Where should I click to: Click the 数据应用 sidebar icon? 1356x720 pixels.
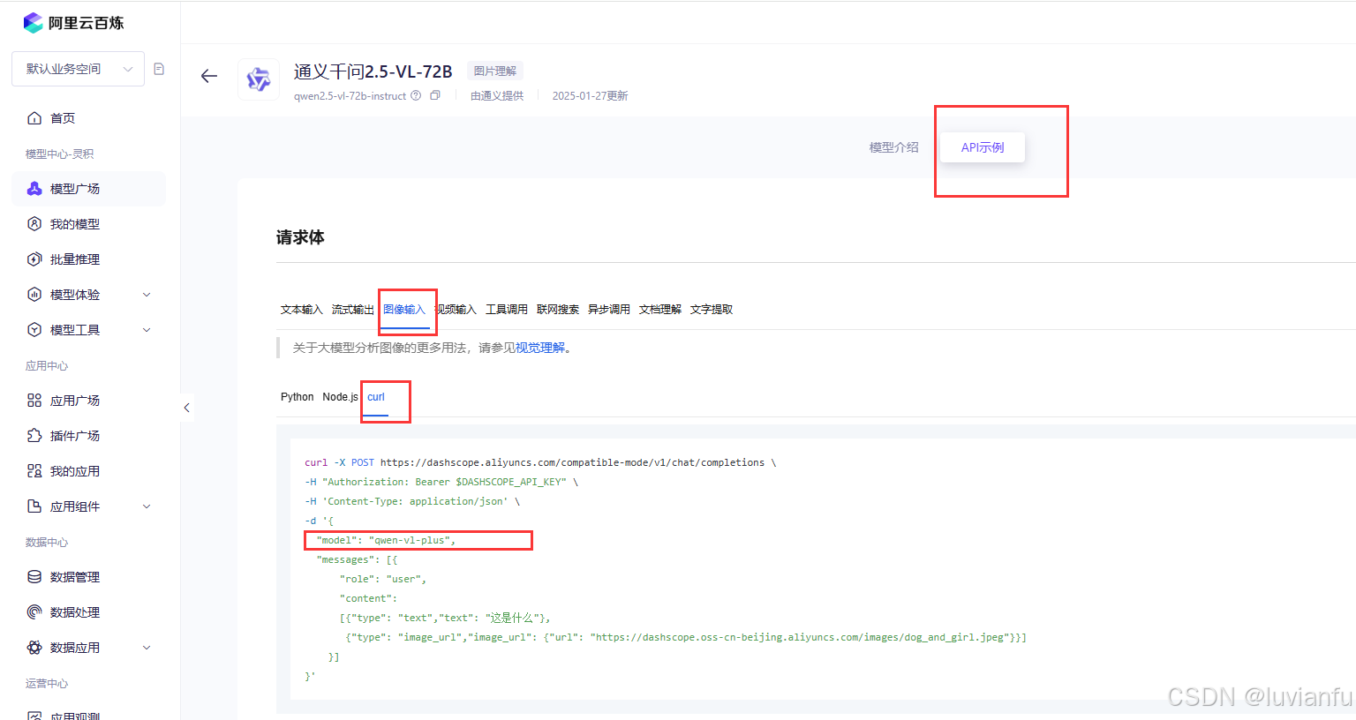[34, 648]
